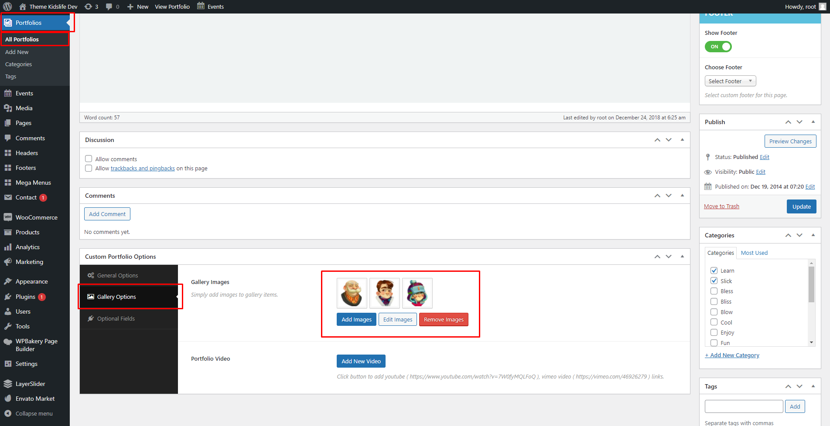
Task: Open the Products icon
Action: point(8,232)
